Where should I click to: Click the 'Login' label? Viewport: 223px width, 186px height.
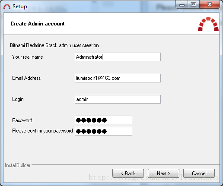[18, 99]
